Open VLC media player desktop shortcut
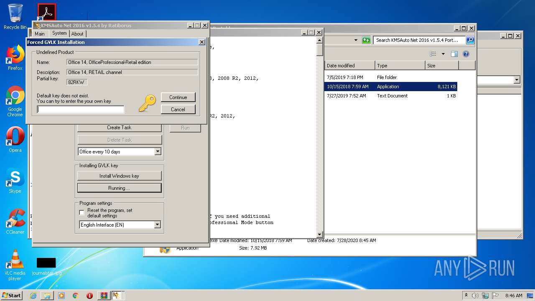The width and height of the screenshot is (535, 301). point(15,265)
